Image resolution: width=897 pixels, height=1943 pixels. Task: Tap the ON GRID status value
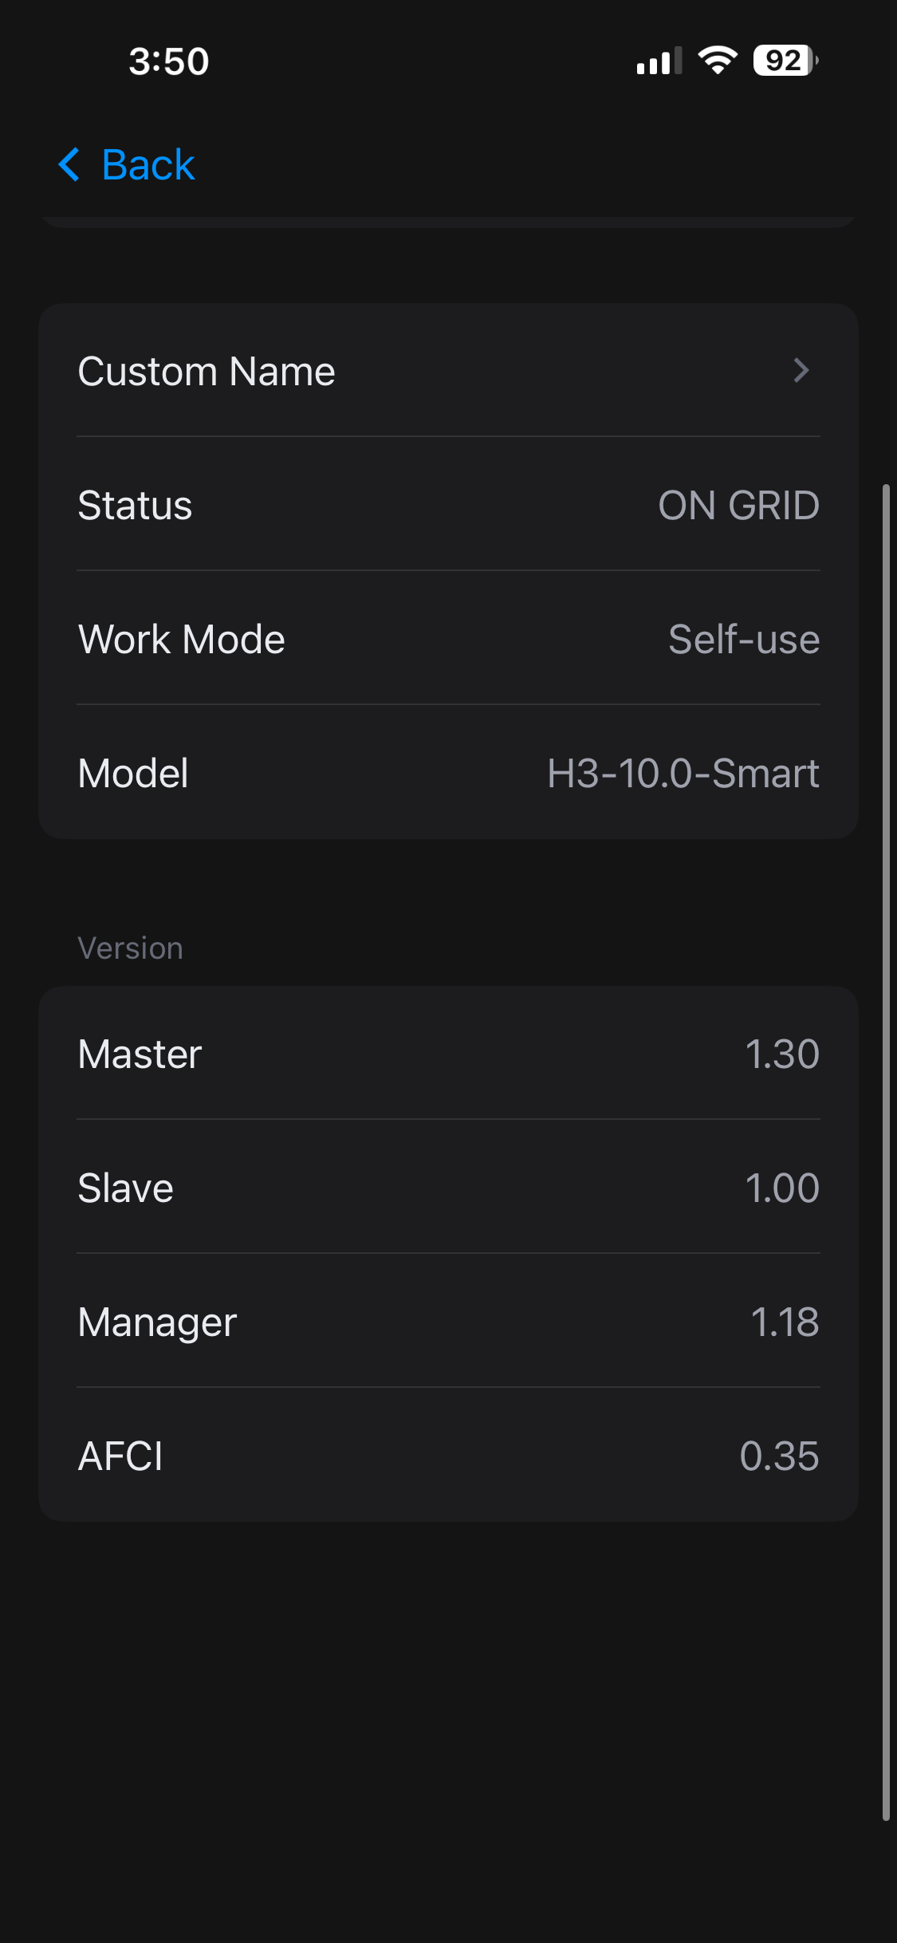pyautogui.click(x=738, y=506)
